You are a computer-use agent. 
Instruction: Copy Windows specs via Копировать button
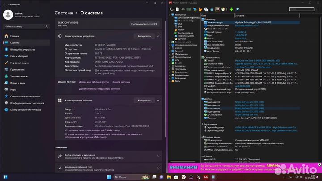pos(144,101)
